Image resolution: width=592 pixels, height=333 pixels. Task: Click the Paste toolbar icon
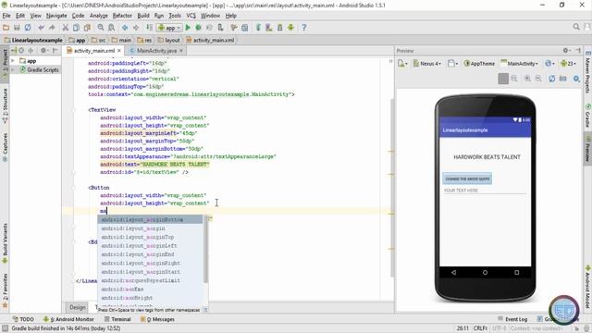[x=87, y=28]
